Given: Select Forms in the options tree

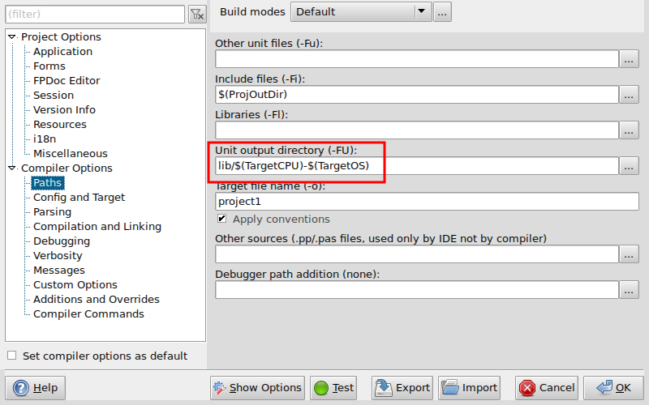Looking at the screenshot, I should 49,66.
